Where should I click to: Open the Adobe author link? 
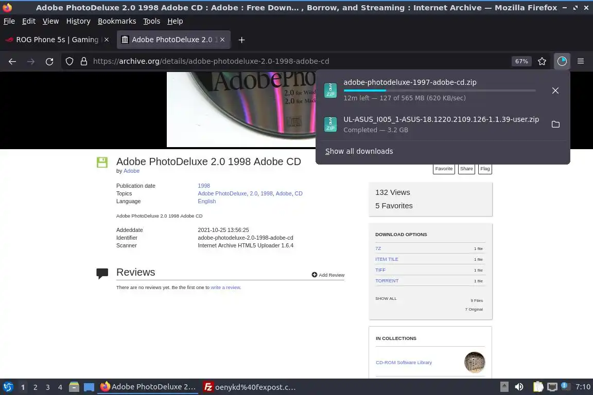[x=132, y=171]
